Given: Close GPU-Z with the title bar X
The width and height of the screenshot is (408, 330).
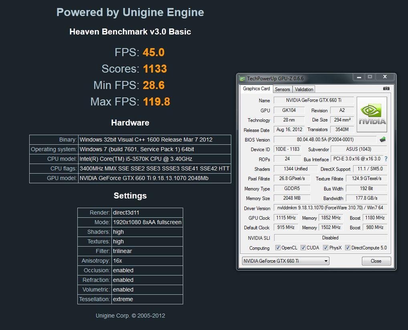Looking at the screenshot, I should (x=385, y=77).
